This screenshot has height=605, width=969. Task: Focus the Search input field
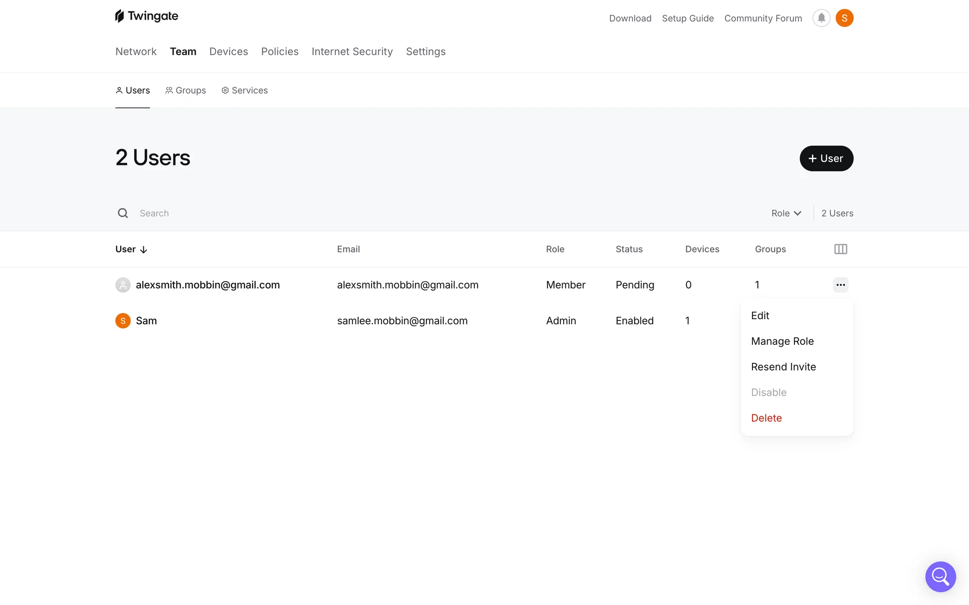(303, 213)
